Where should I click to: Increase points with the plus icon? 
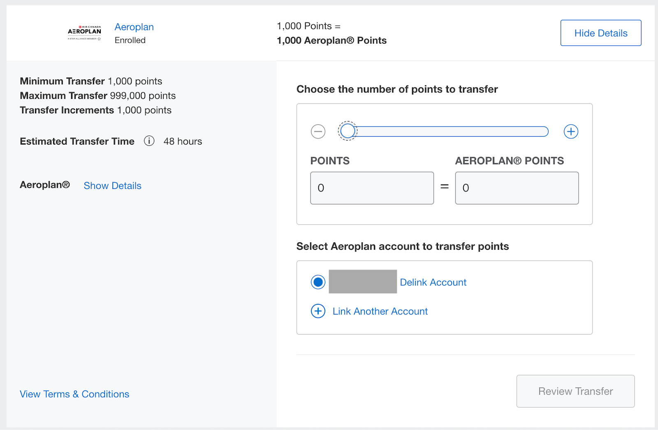(570, 131)
